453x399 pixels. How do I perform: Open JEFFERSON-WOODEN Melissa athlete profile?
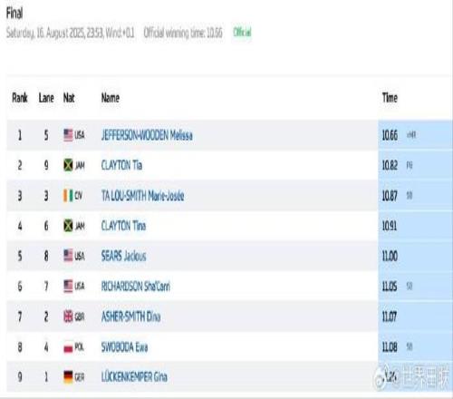point(147,135)
